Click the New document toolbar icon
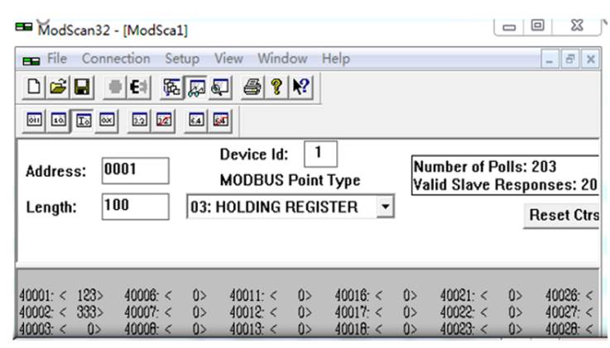 (34, 87)
